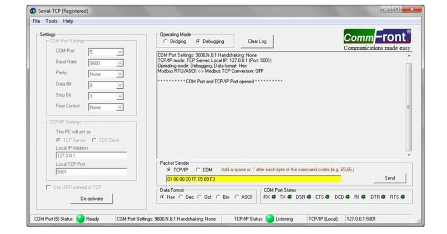Image resolution: width=447 pixels, height=234 pixels.
Task: Click the log scrollbar up arrow
Action: pos(409,56)
